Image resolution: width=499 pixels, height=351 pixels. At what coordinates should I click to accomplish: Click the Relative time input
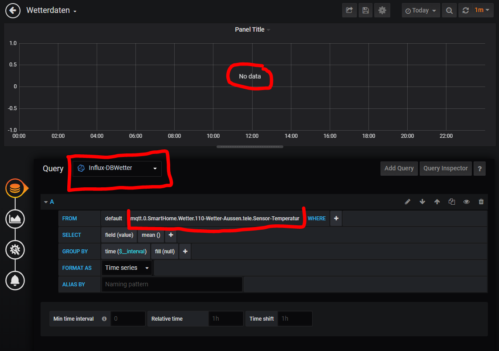225,319
